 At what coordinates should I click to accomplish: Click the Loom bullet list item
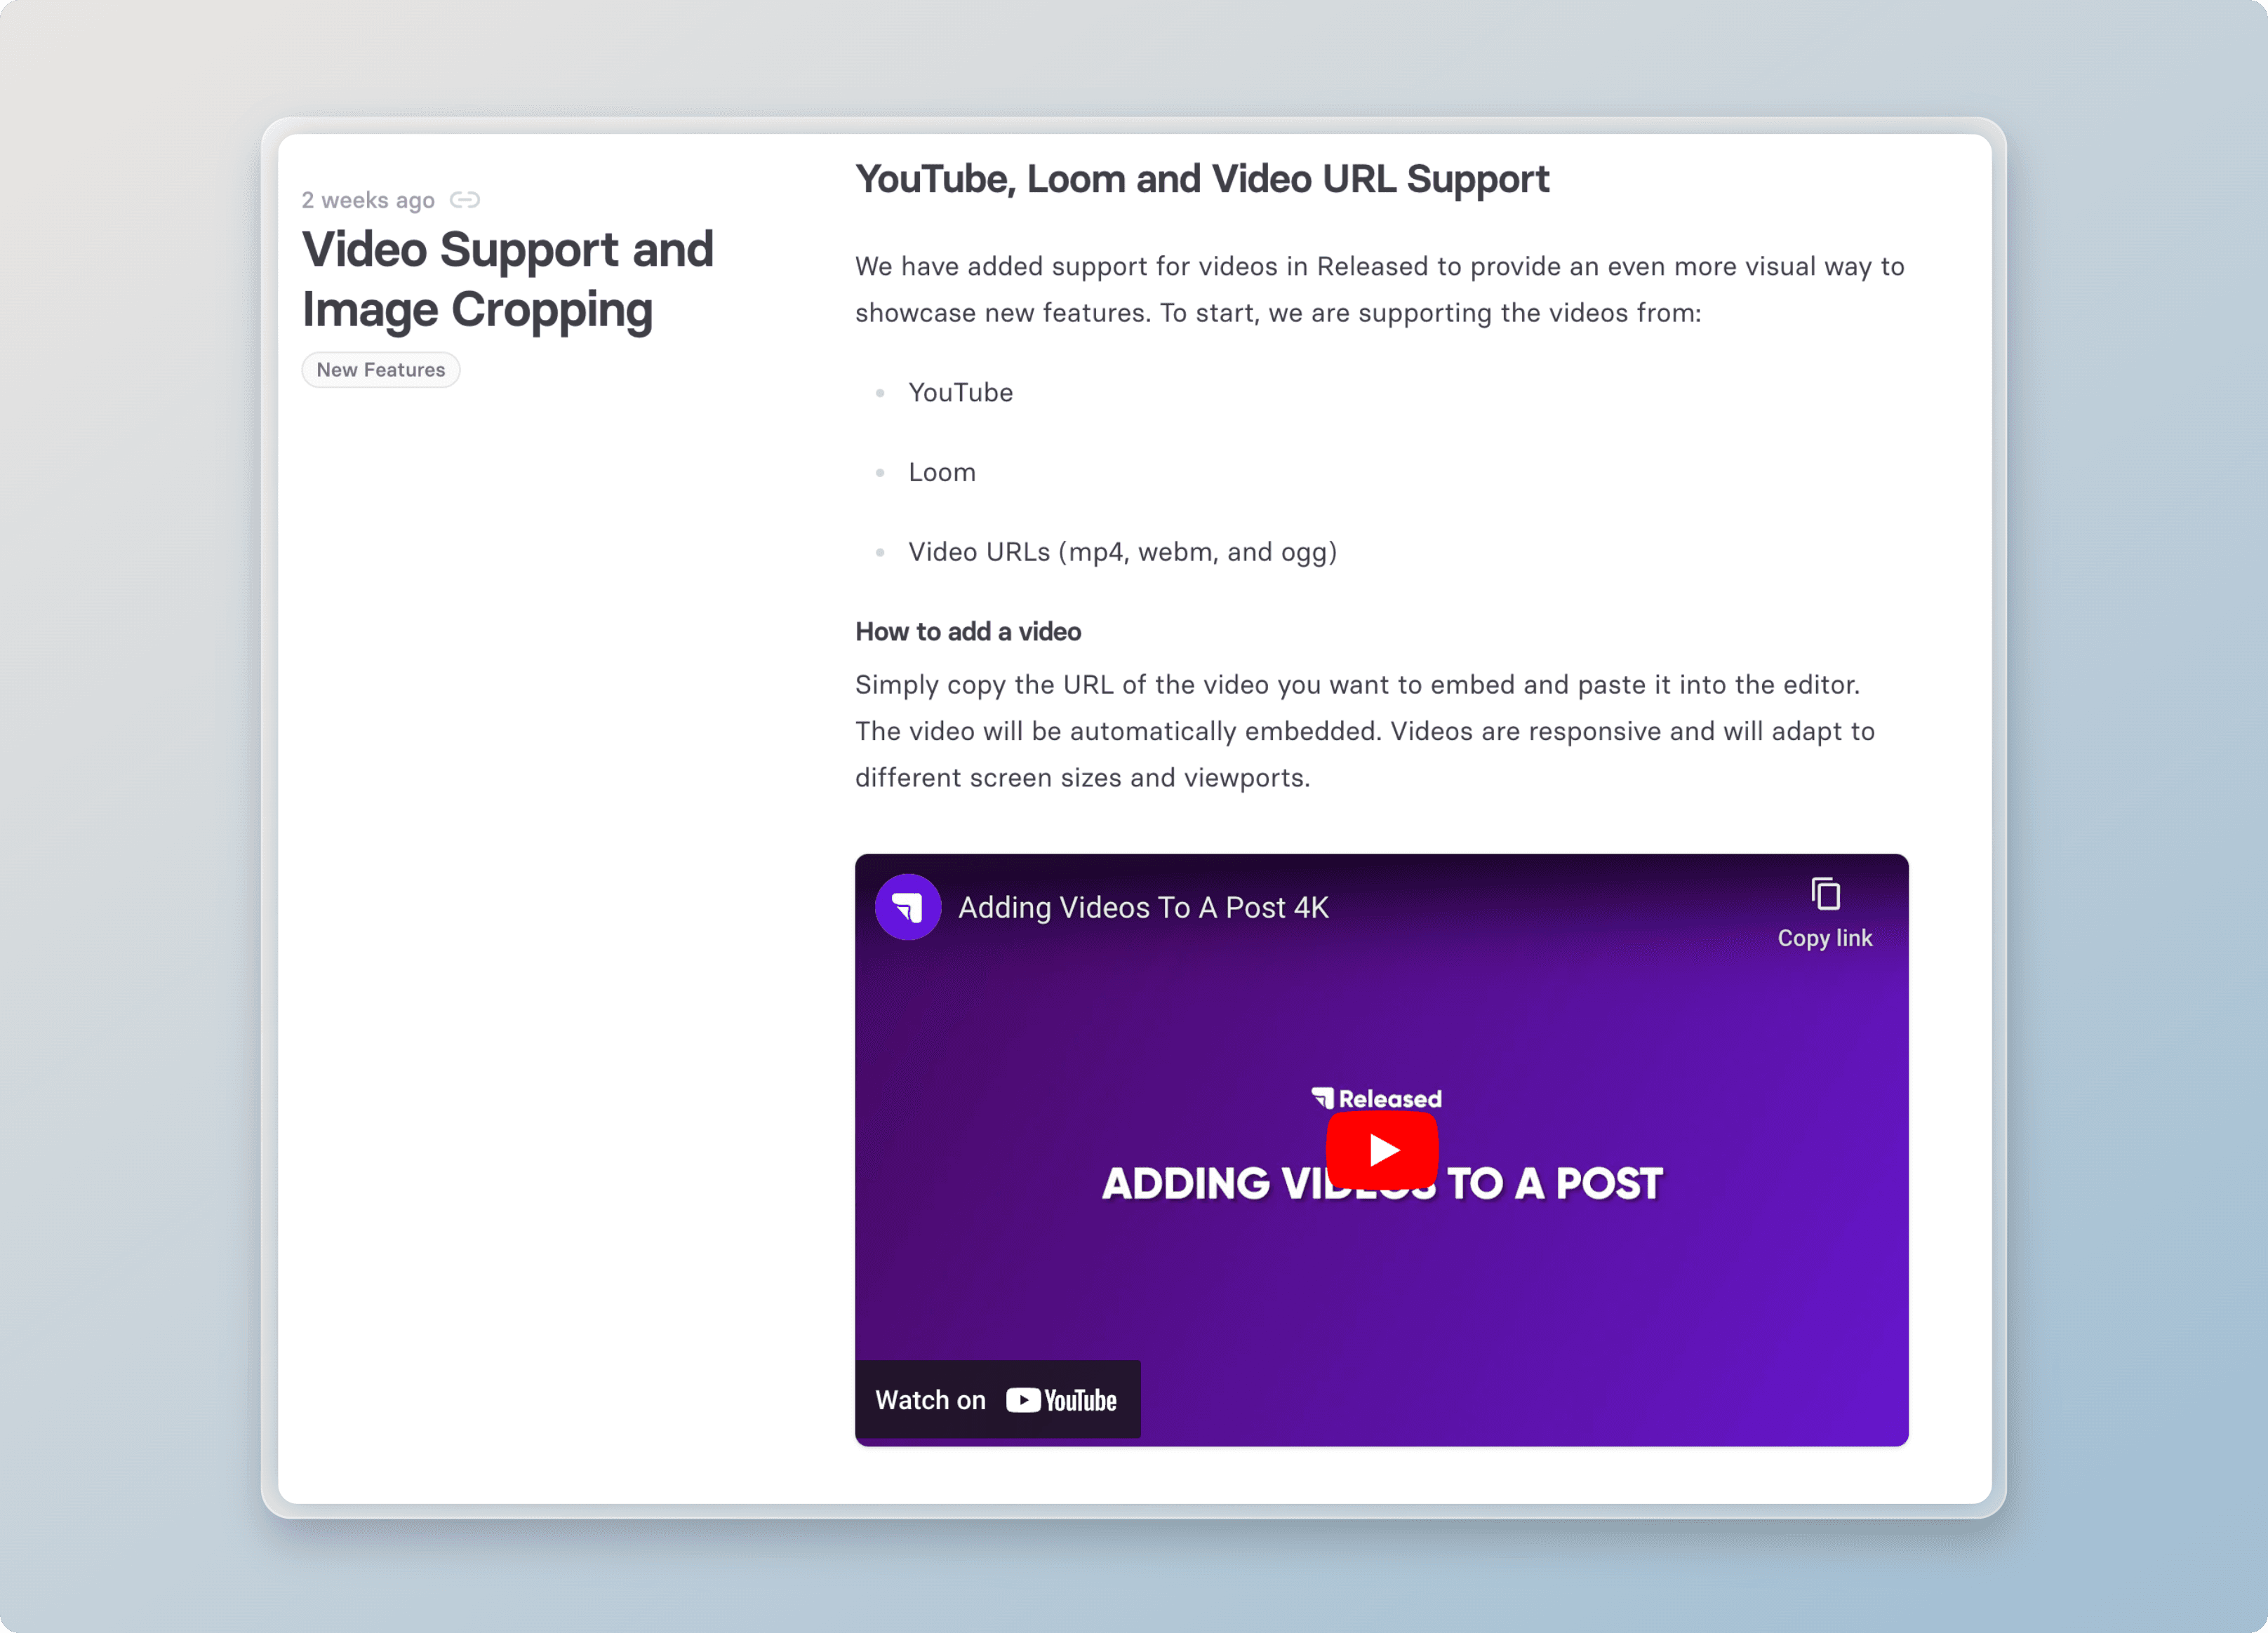coord(941,473)
